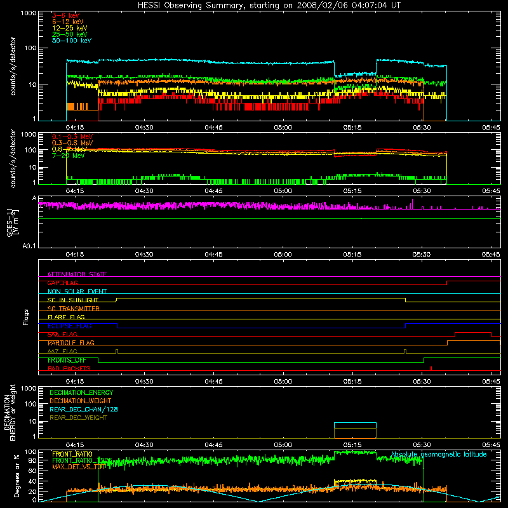Click the DECIMATION ENERGY or weight axis title
This screenshot has width=508, height=508.
pyautogui.click(x=10, y=412)
